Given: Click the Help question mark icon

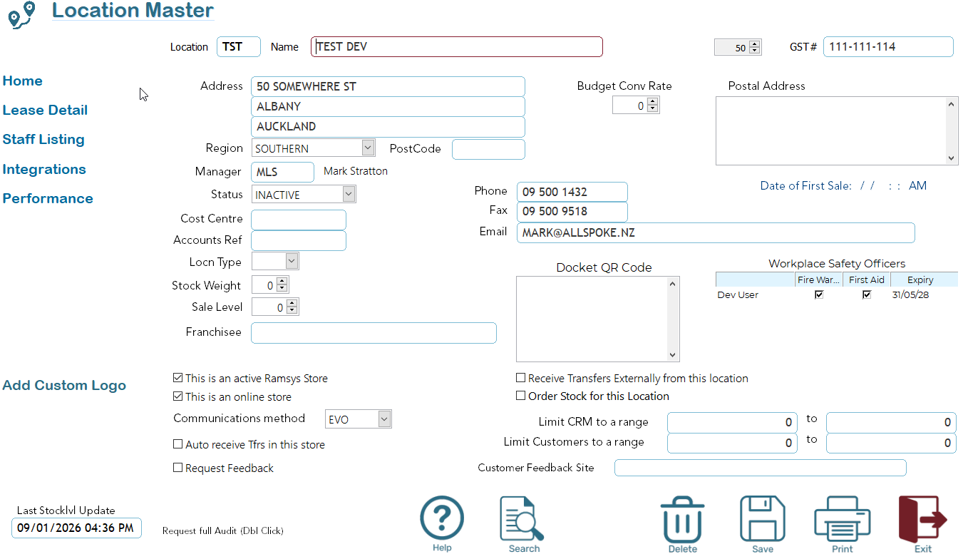Looking at the screenshot, I should tap(442, 519).
